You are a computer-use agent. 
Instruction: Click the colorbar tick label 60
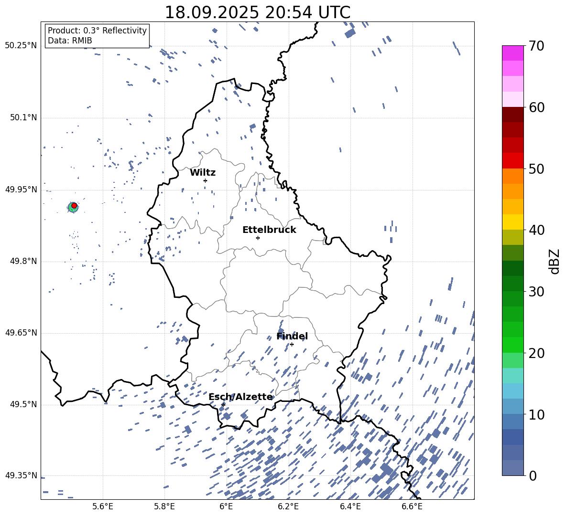[536, 107]
